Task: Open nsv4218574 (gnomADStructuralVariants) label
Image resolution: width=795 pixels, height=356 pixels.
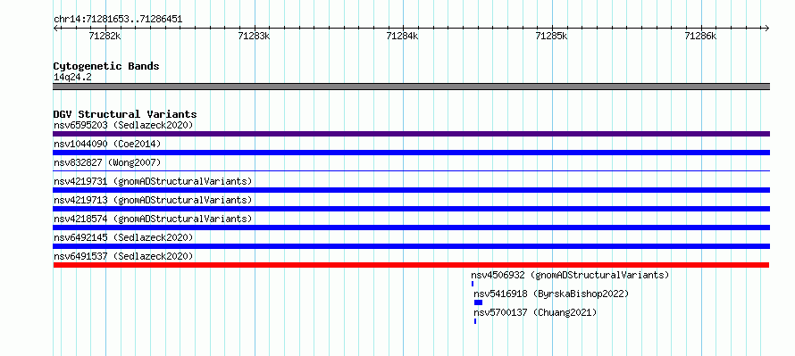Action: click(153, 219)
